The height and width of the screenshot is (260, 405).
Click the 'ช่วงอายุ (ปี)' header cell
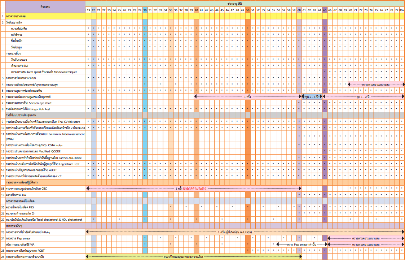245,4
